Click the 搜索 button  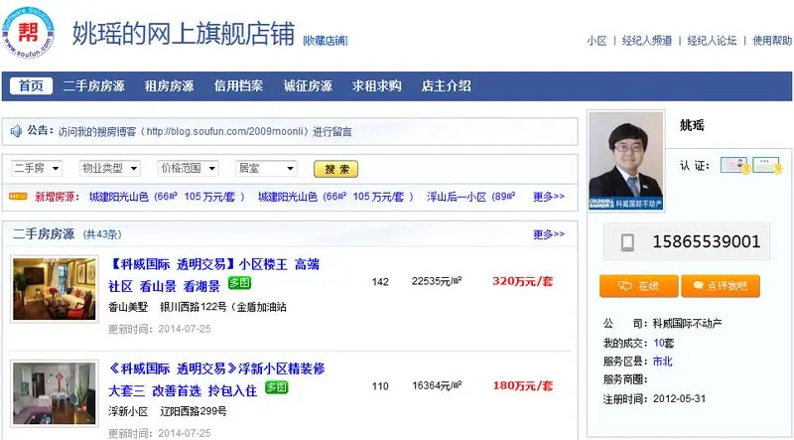[x=335, y=169]
